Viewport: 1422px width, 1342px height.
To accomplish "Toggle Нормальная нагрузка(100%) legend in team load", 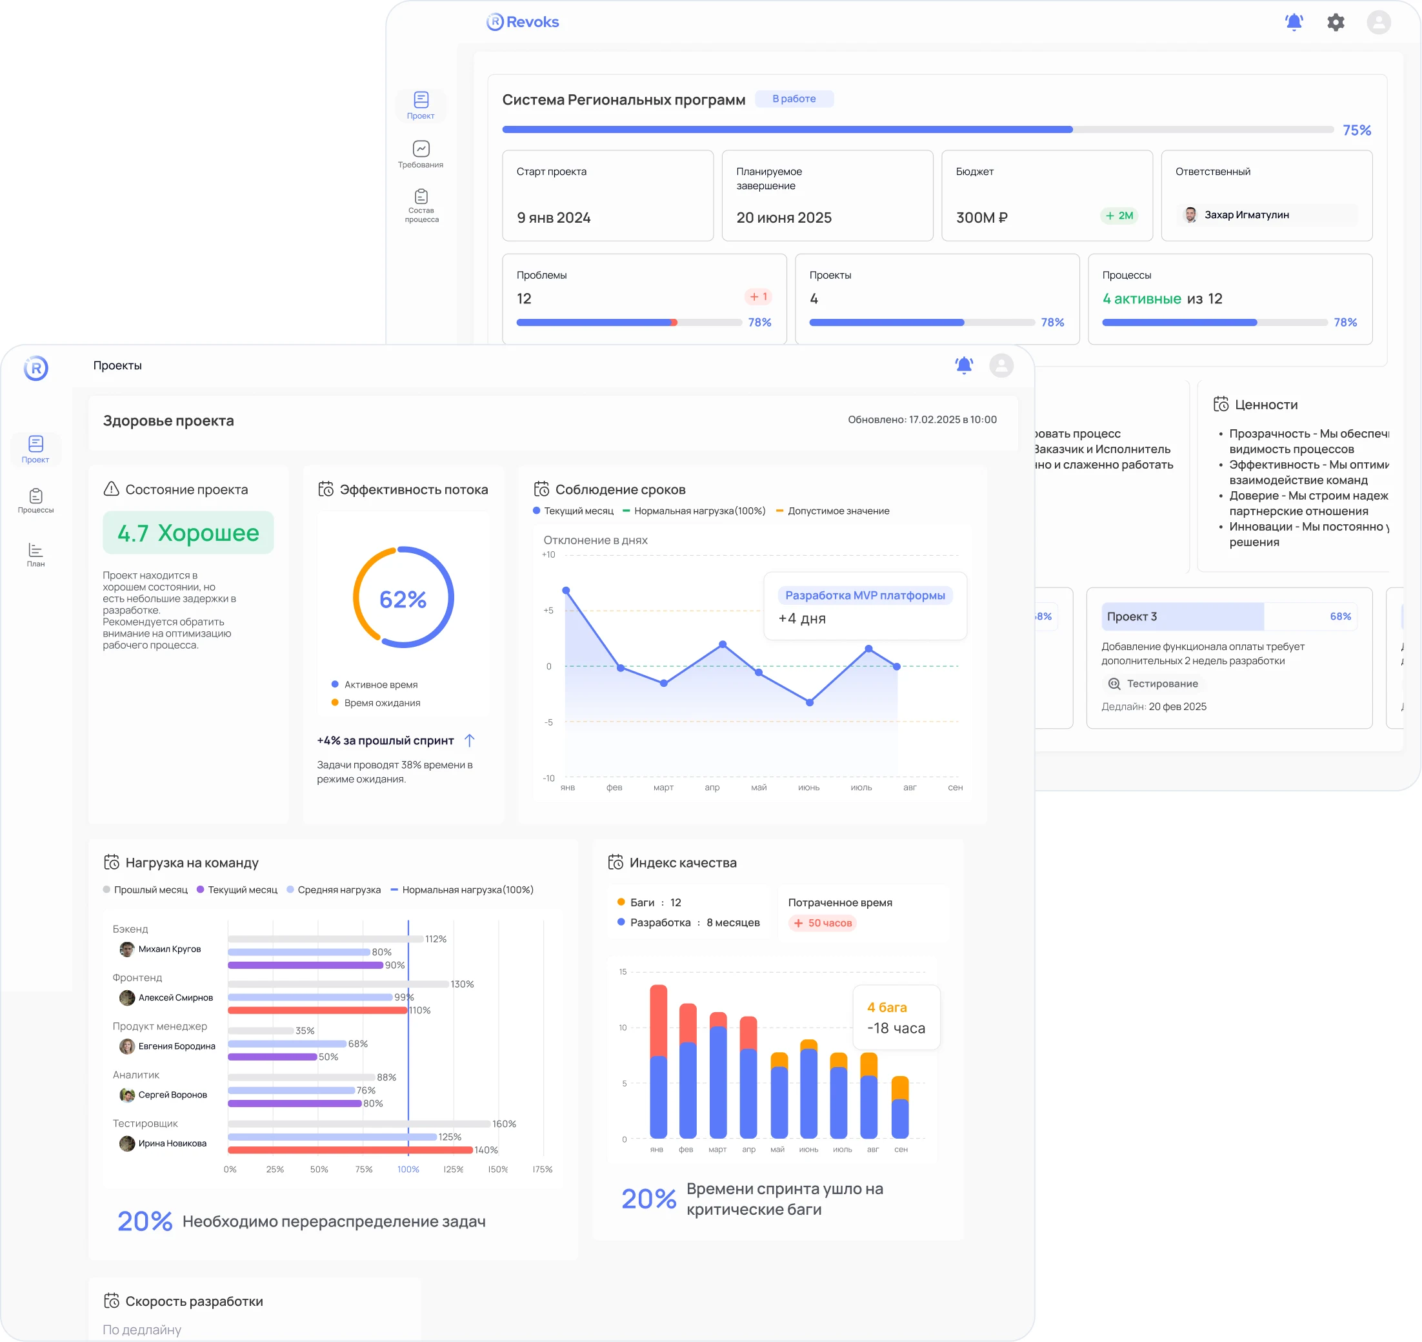I will point(462,890).
